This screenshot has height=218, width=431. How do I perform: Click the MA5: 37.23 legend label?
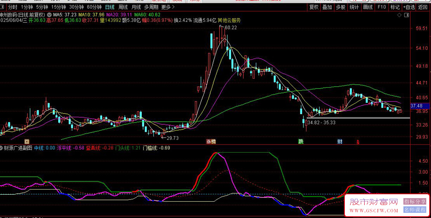[65, 15]
